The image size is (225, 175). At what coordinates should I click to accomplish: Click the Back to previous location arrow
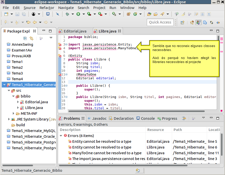(x=35, y=22)
